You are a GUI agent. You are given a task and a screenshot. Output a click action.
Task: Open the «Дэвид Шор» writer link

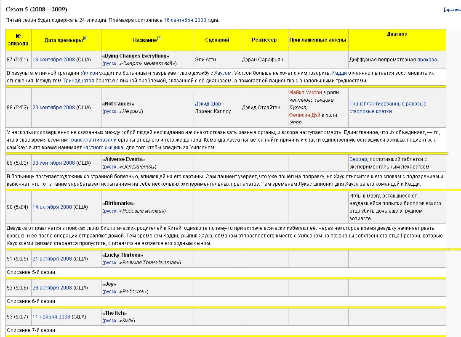click(208, 104)
